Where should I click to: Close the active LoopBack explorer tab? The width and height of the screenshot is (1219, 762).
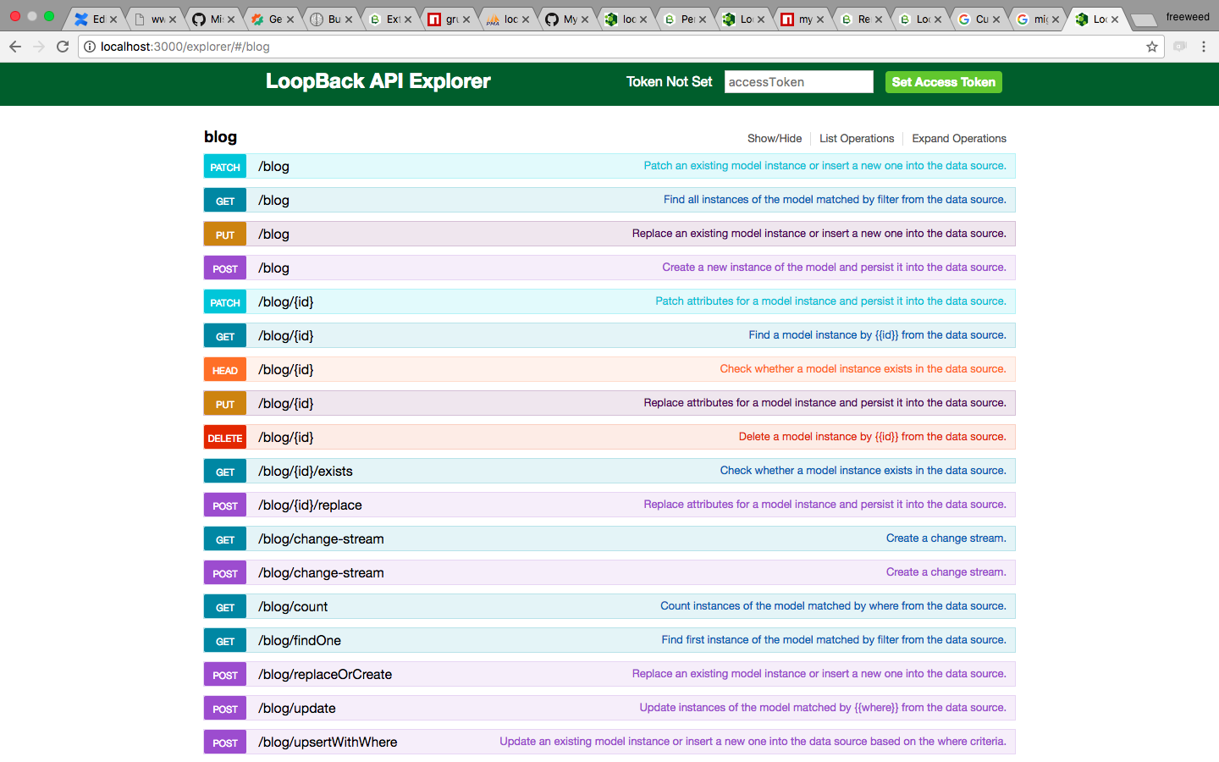tap(1115, 19)
